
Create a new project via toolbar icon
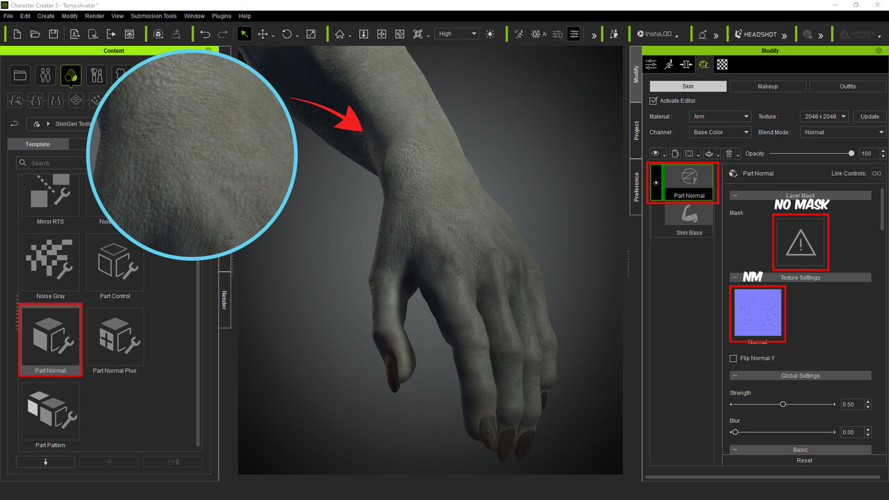click(17, 34)
